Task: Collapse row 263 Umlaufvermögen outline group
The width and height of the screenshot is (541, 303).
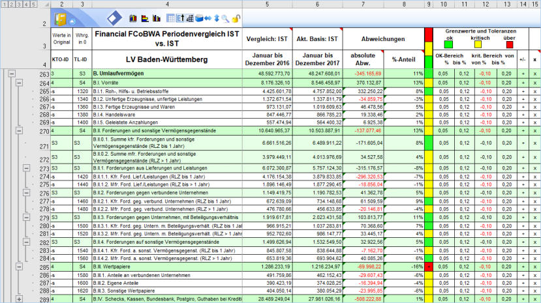Action: pyautogui.click(x=10, y=75)
